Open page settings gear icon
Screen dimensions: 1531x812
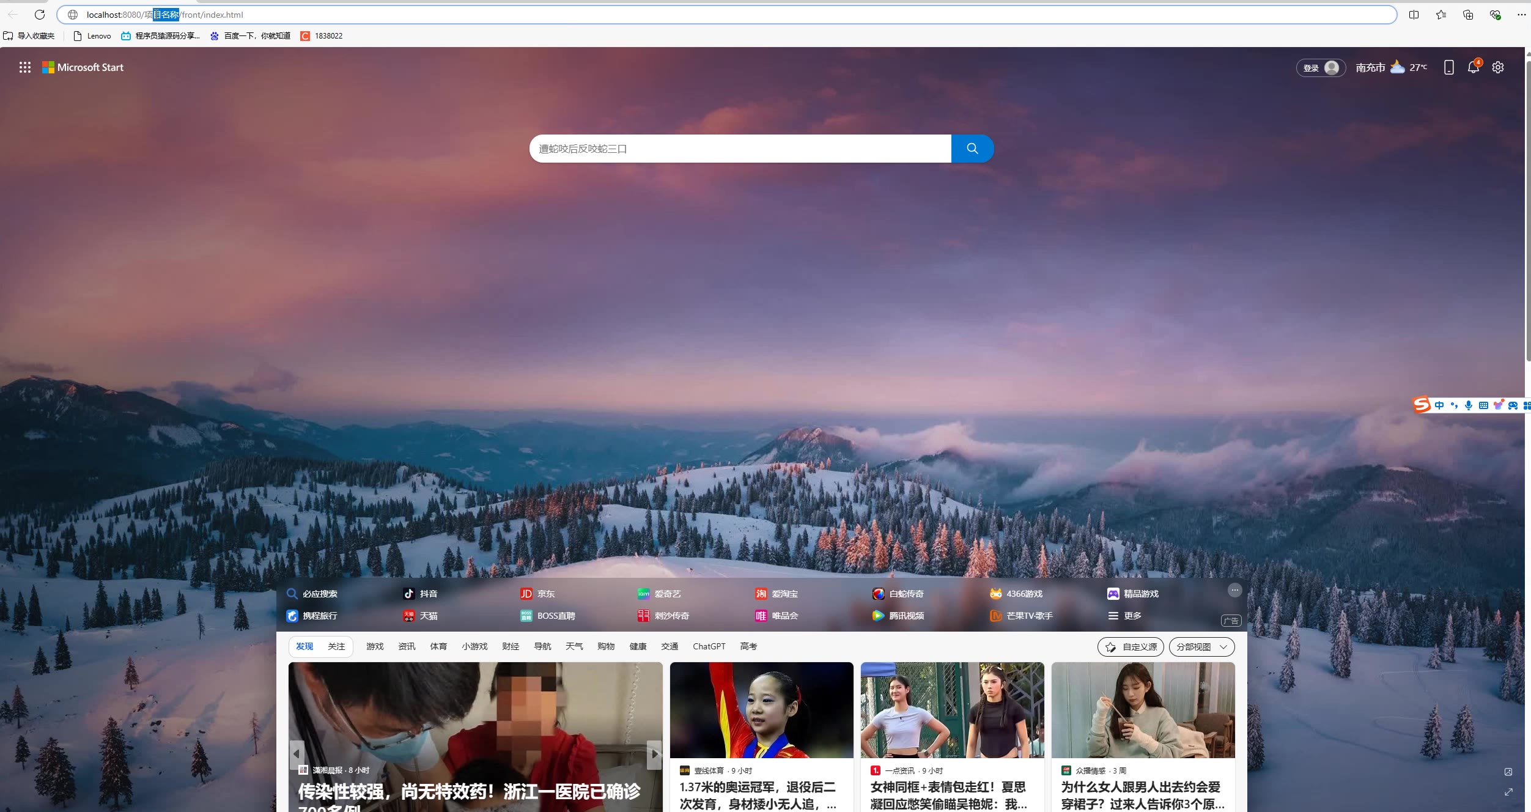(1497, 67)
